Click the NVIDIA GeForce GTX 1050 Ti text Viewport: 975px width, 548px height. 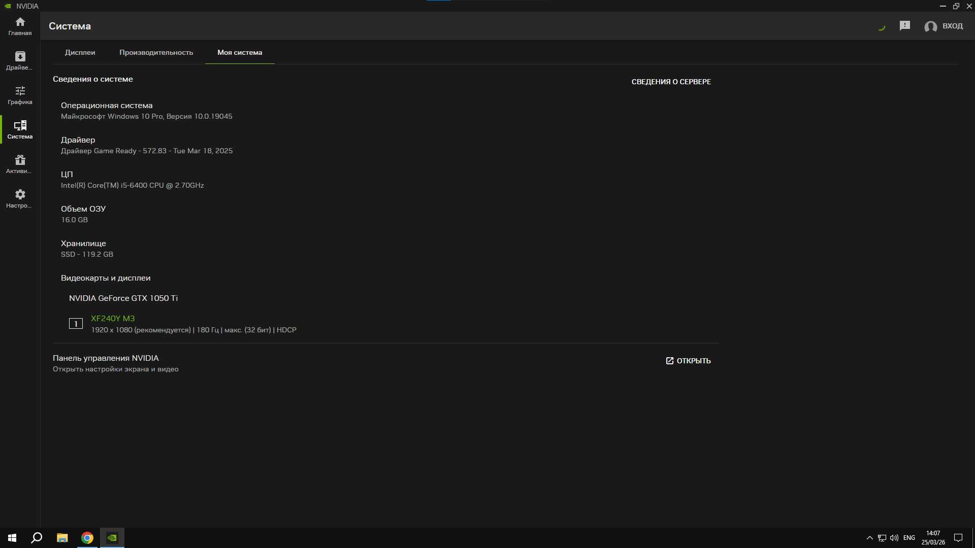coord(123,298)
